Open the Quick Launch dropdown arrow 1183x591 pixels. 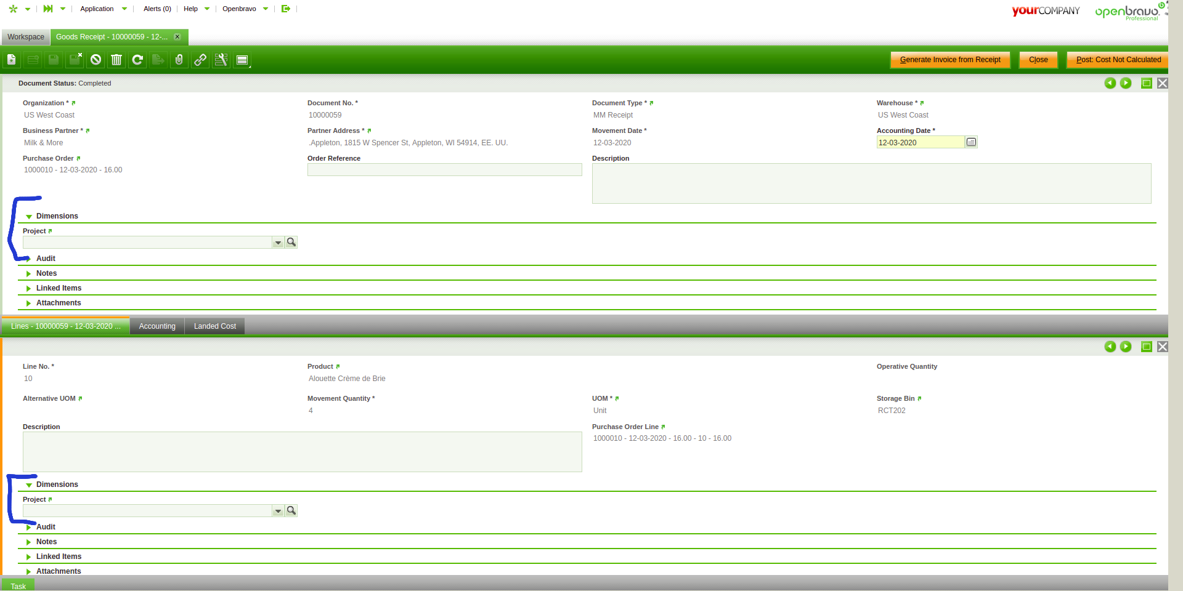63,9
